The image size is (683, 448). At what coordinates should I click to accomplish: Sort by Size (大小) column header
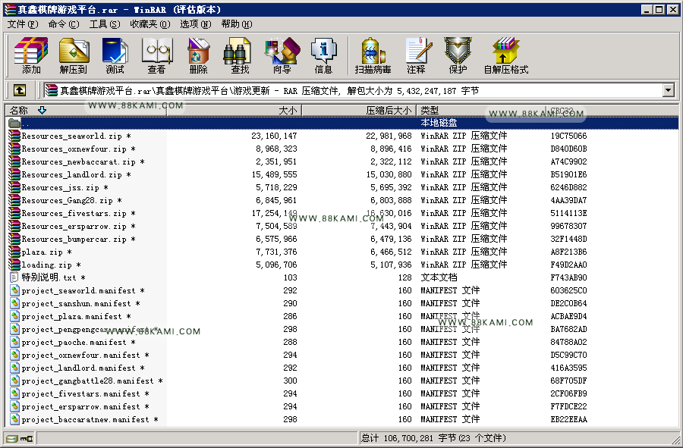(234, 111)
